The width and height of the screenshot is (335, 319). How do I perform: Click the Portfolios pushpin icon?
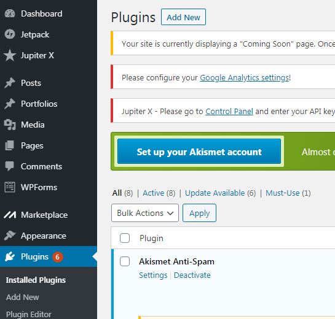10,104
